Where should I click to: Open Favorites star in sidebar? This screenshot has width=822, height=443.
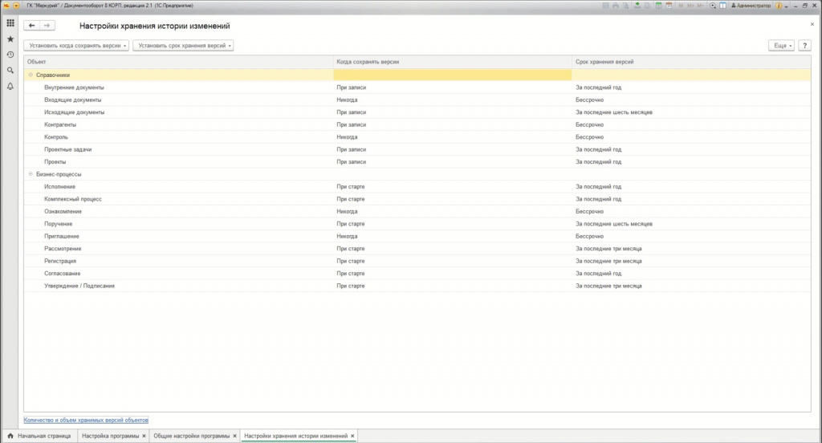click(x=10, y=39)
